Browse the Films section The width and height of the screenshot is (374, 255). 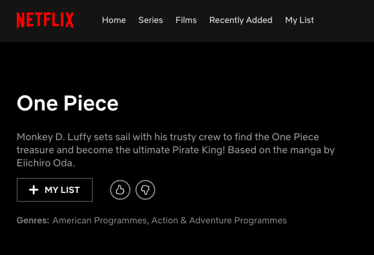pyautogui.click(x=186, y=20)
